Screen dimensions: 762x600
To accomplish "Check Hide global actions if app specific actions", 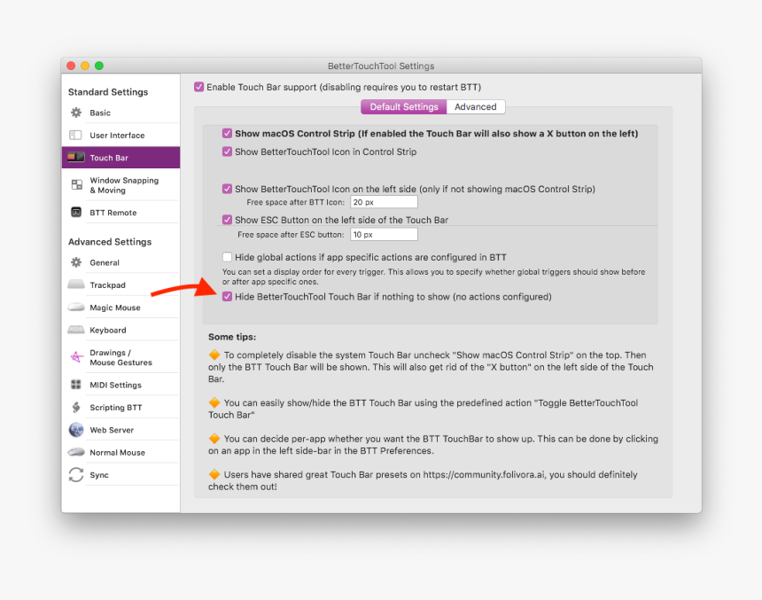I will tap(227, 257).
